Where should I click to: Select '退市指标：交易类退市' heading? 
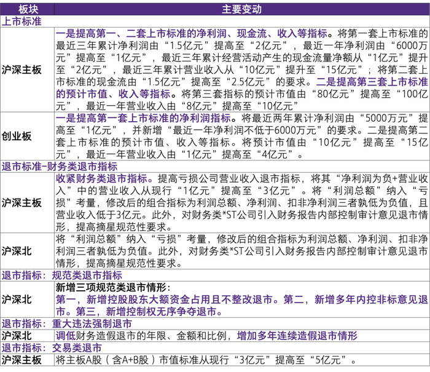point(52,347)
